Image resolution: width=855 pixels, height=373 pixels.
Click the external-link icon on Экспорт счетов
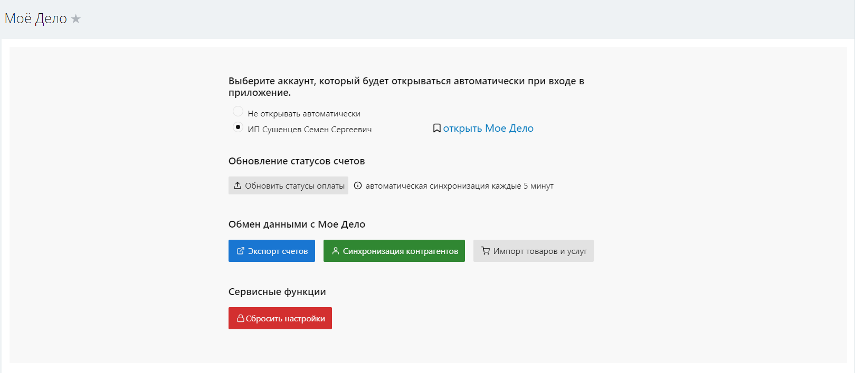pyautogui.click(x=241, y=251)
